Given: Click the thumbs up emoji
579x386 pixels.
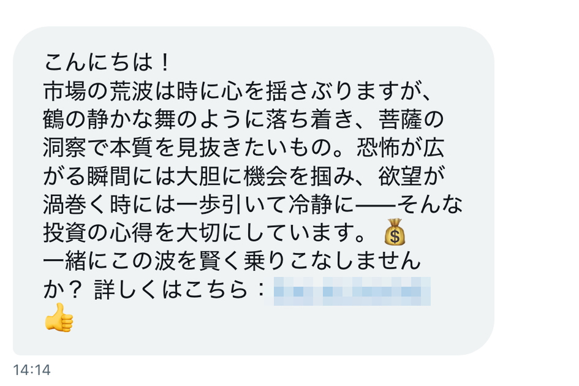Looking at the screenshot, I should tap(59, 317).
